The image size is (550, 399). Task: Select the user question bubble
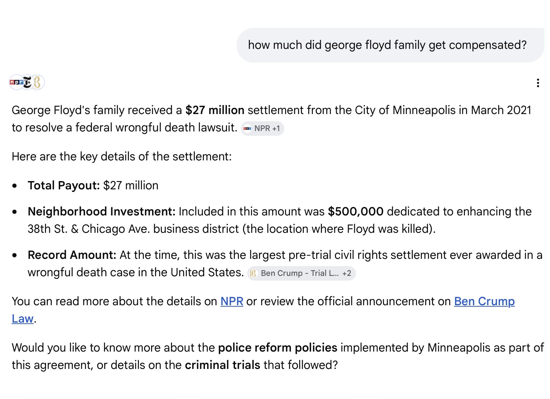(390, 45)
